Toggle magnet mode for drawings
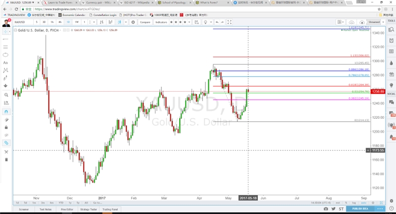This screenshot has width=396, height=214. (6, 111)
